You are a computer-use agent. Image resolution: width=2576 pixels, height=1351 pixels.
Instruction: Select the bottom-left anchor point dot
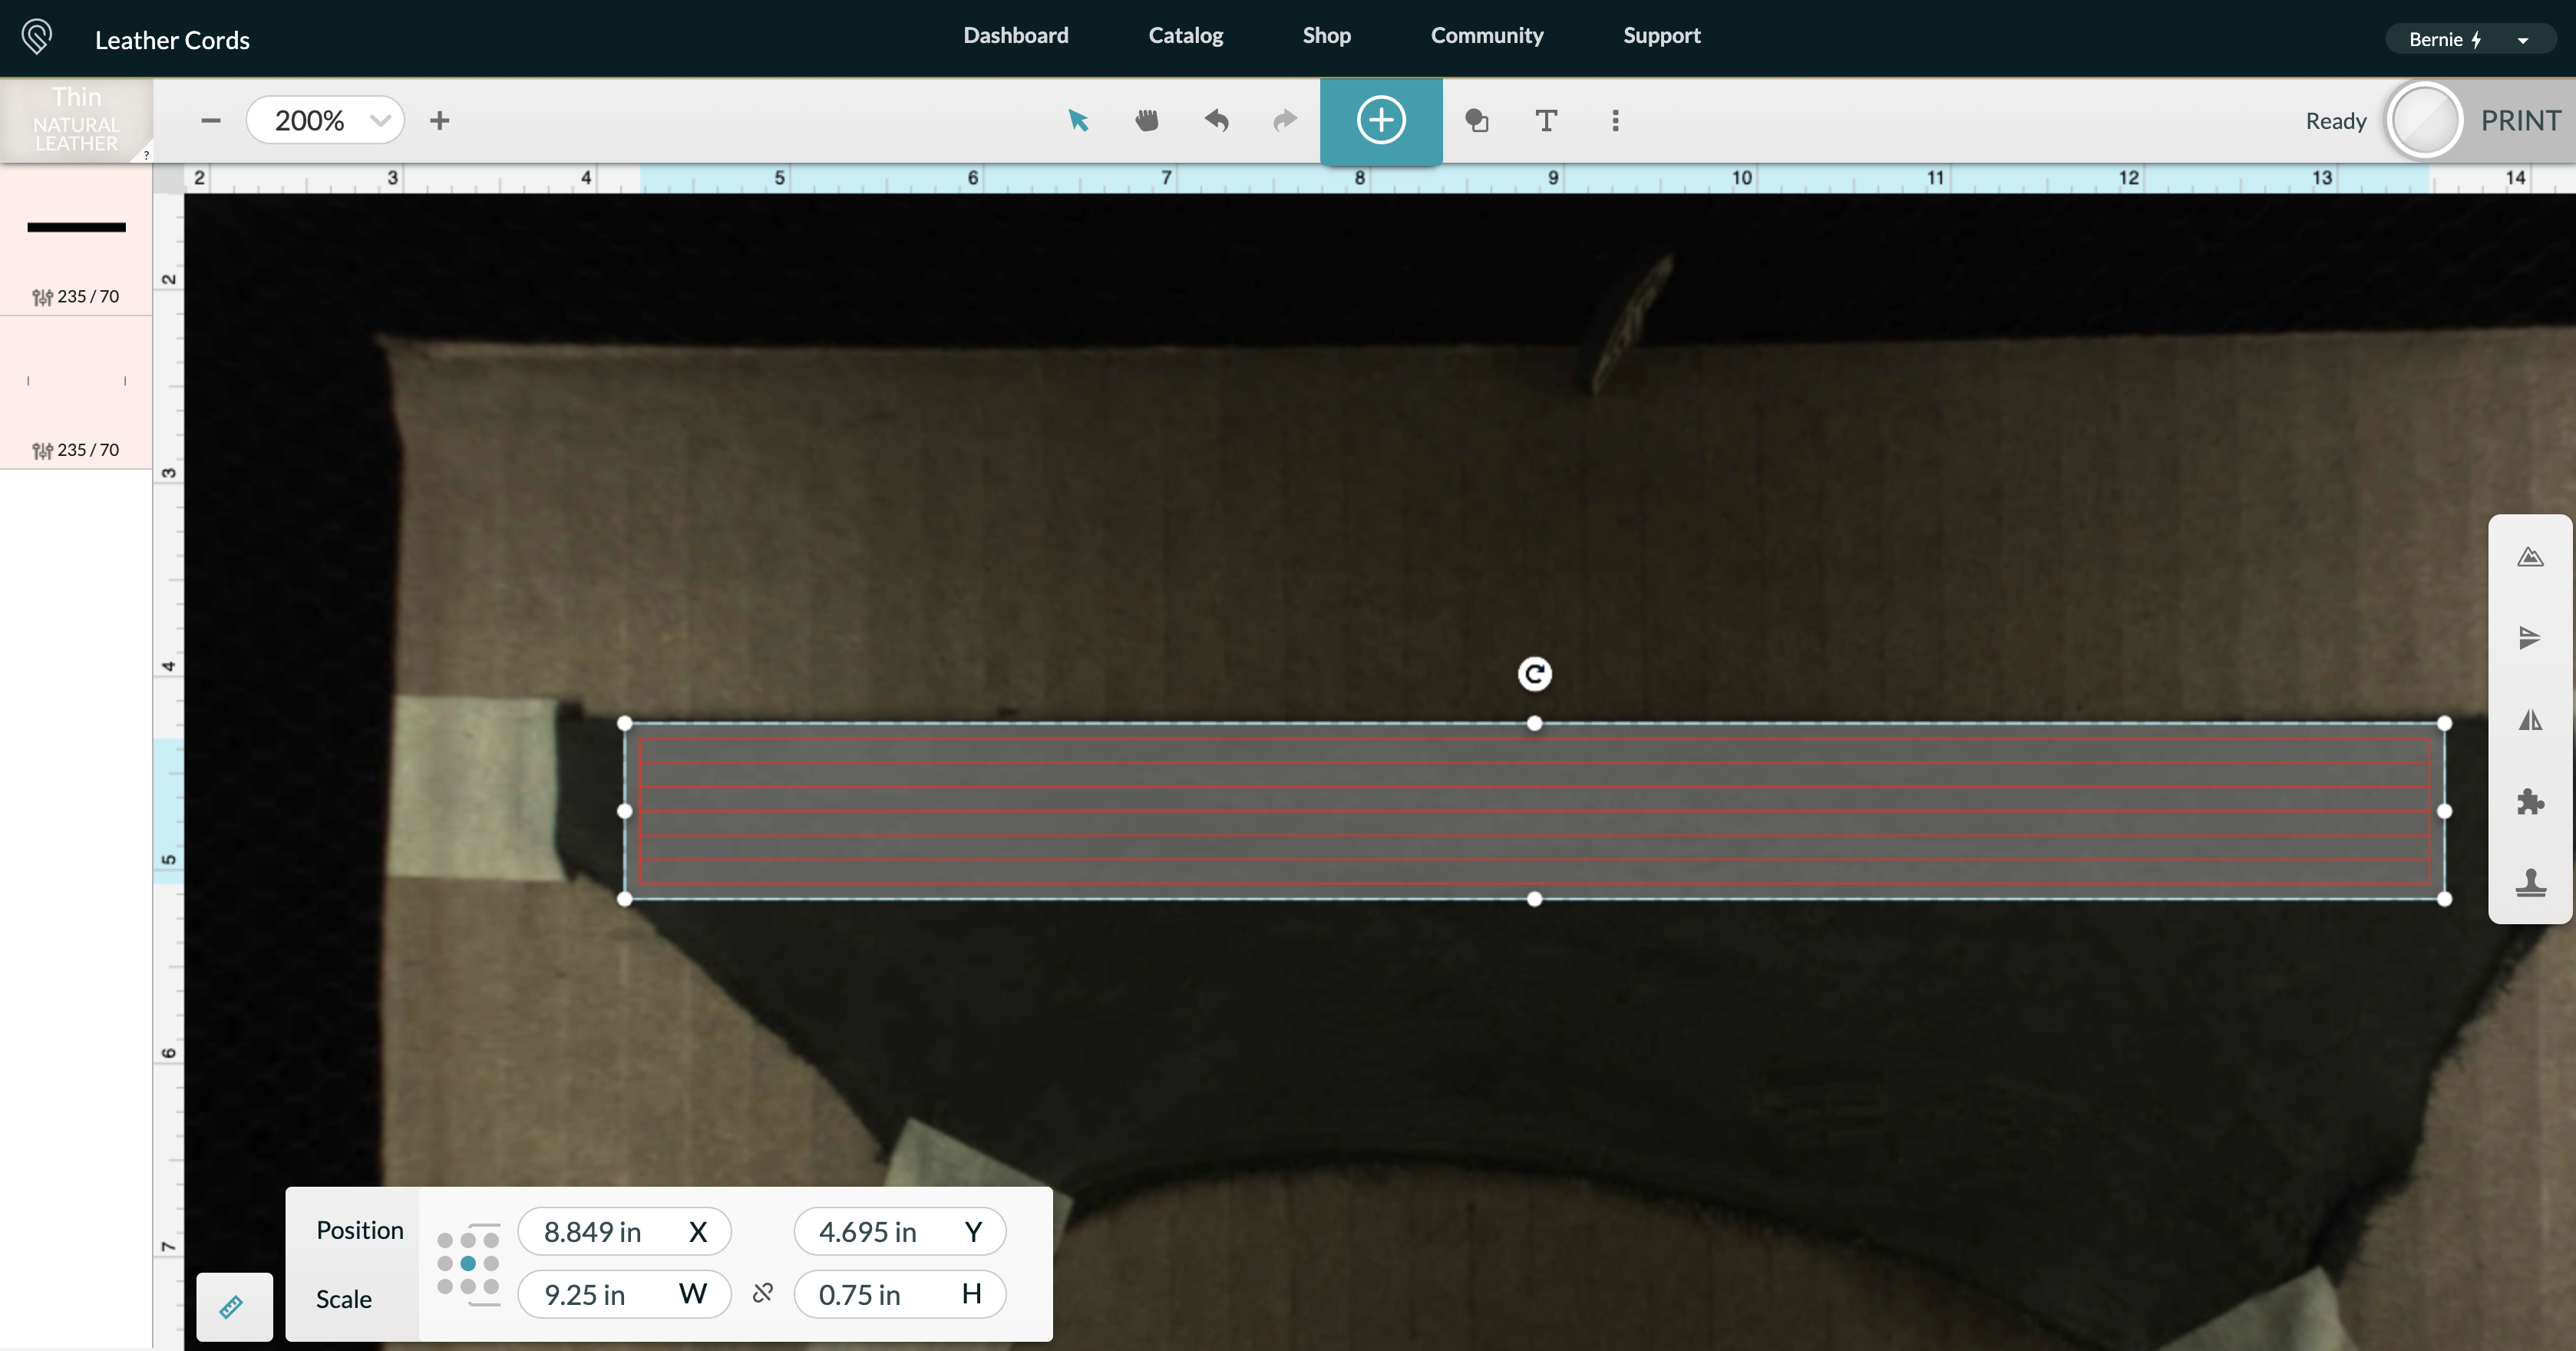(x=445, y=1286)
